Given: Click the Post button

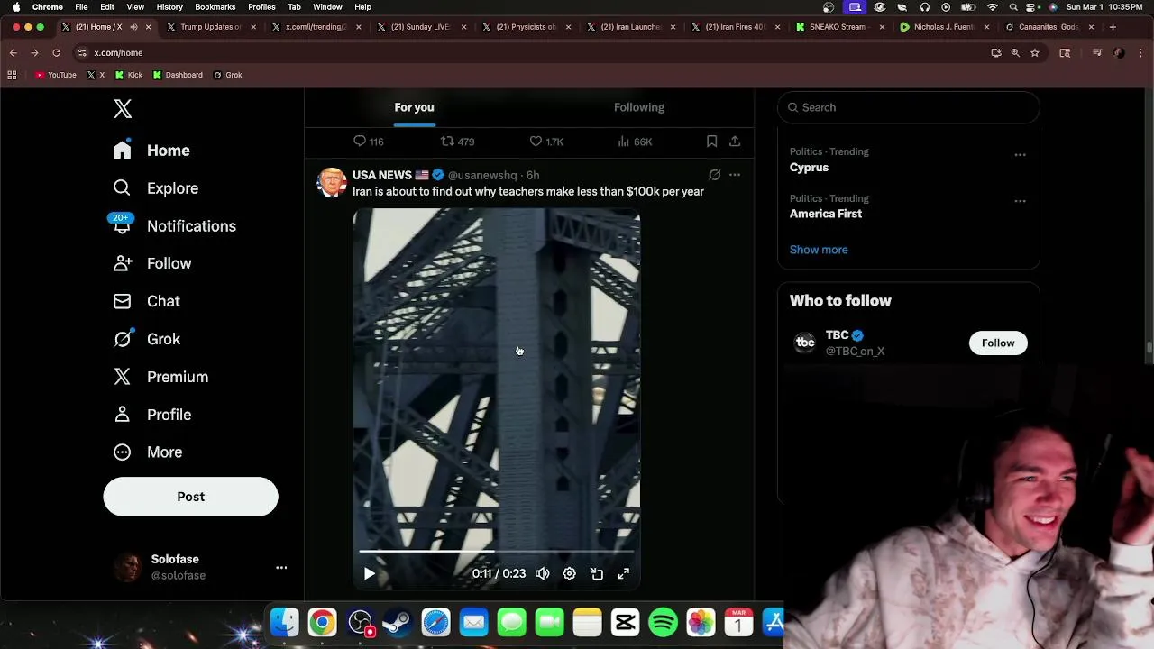Looking at the screenshot, I should pos(190,497).
